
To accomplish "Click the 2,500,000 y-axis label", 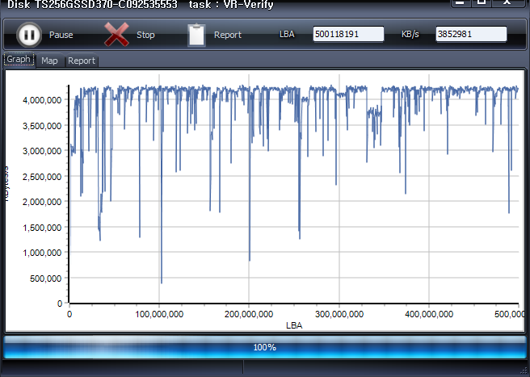I will point(42,176).
